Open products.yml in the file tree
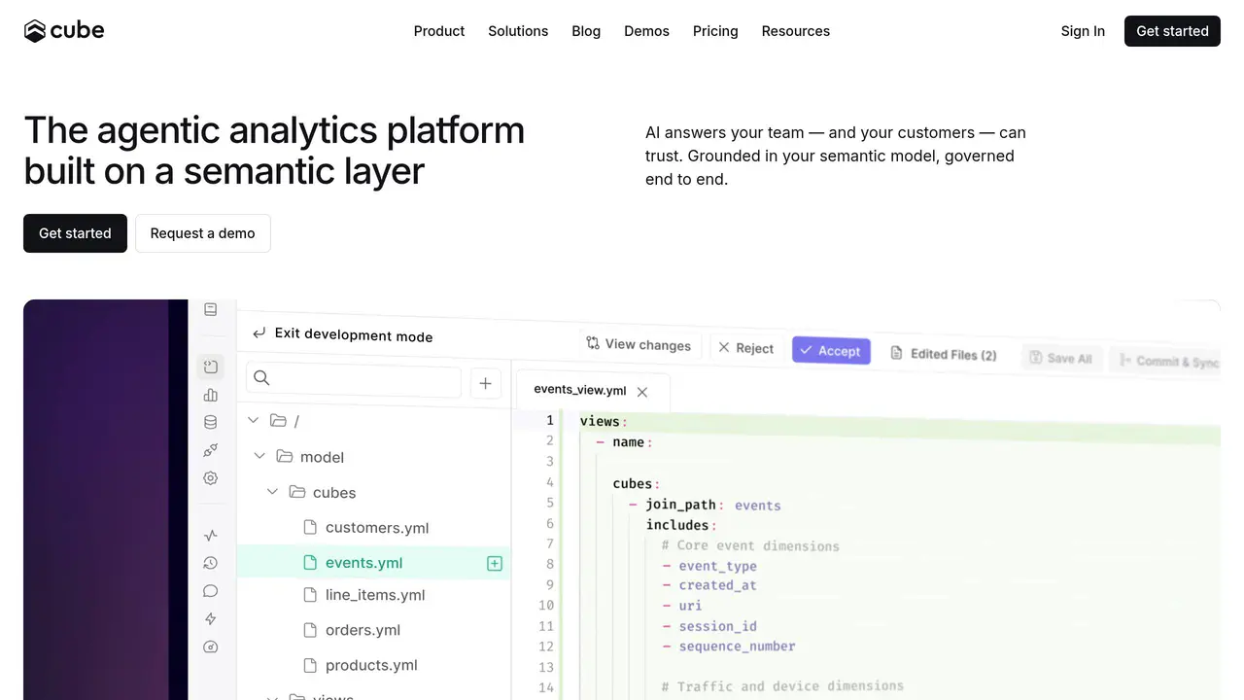 tap(371, 665)
